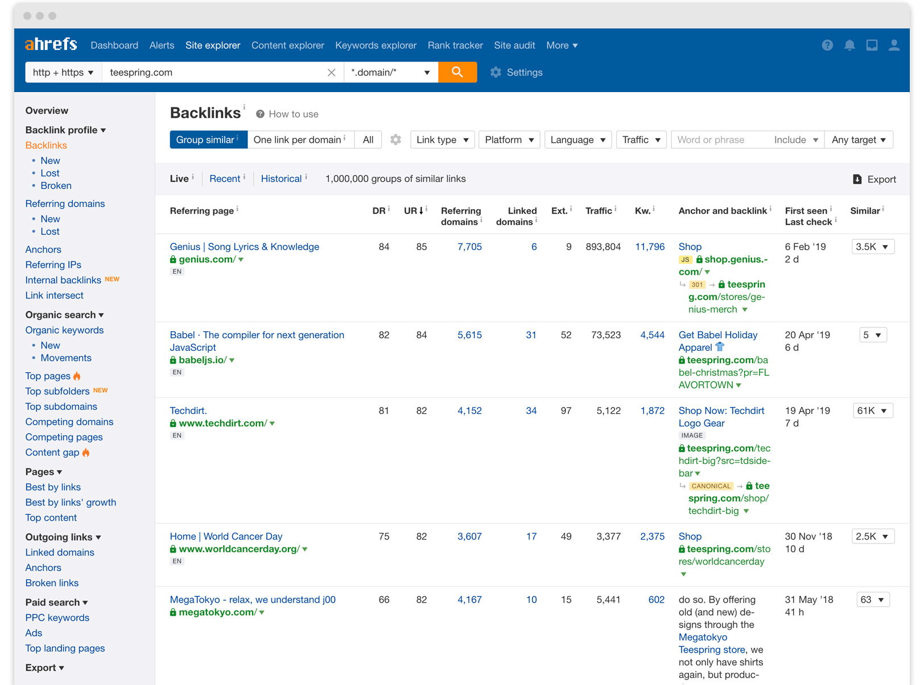Select the Live index tab
This screenshot has width=924, height=685.
click(179, 179)
